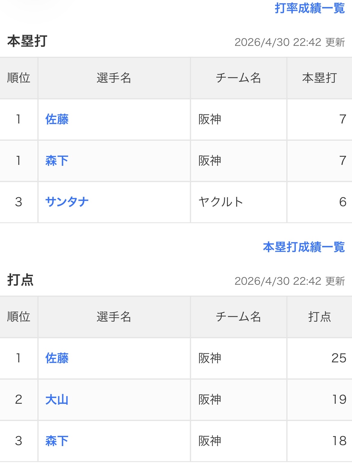Click チーム名 header in 本塁打 table
Screen dimensions: 352x466
click(x=238, y=78)
